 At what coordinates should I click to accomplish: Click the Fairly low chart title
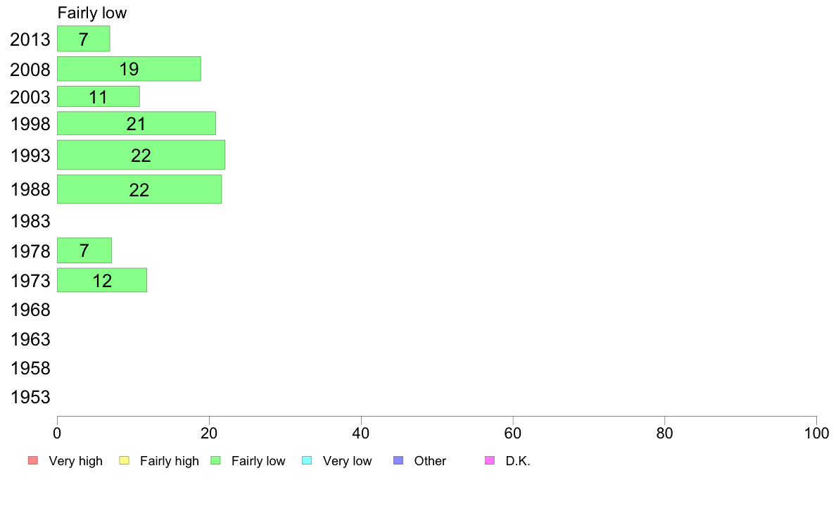click(92, 13)
